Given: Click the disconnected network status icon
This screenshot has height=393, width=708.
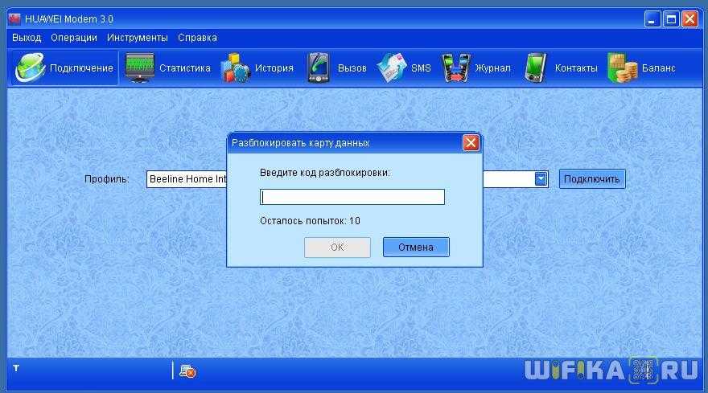Looking at the screenshot, I should pos(187,370).
